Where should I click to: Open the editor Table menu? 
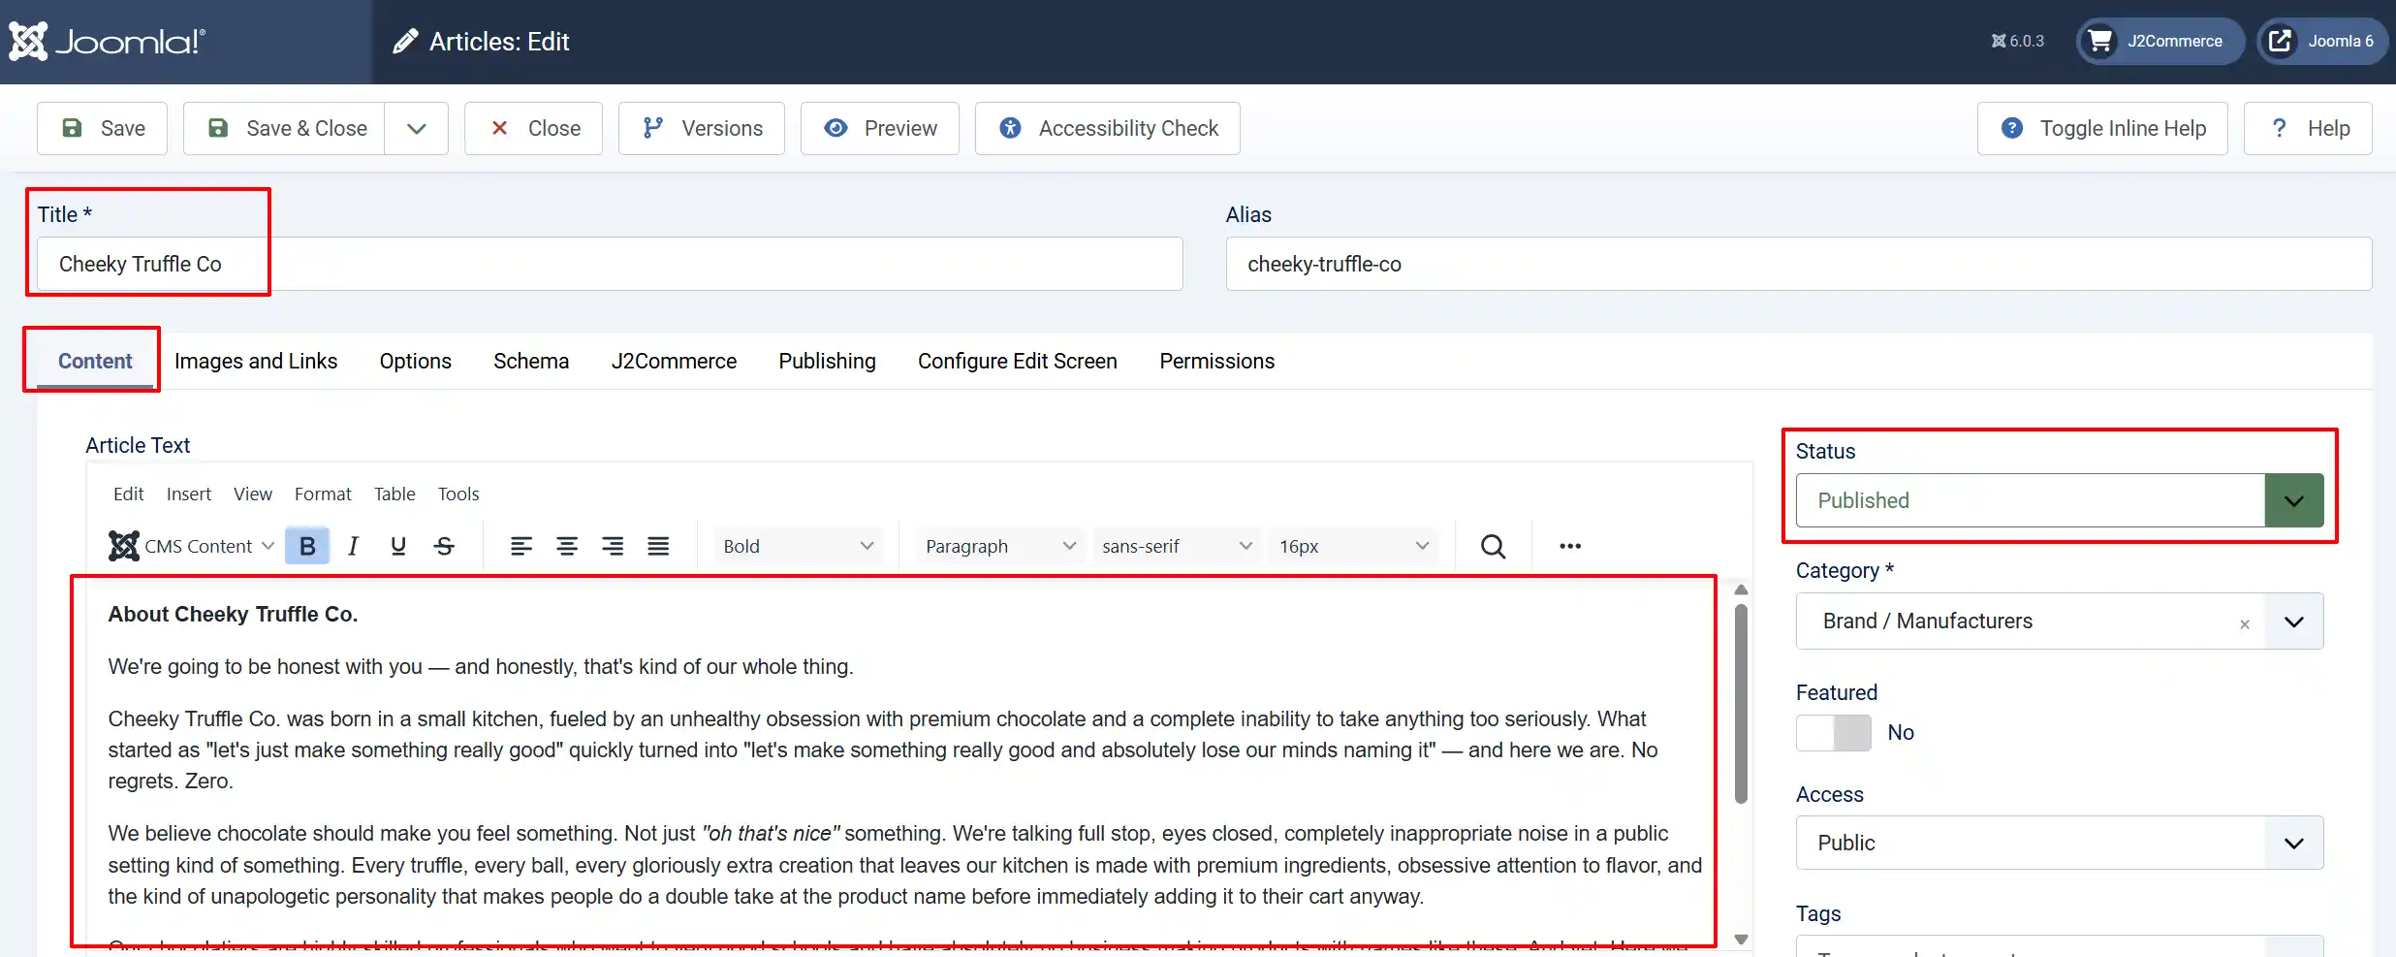394,494
